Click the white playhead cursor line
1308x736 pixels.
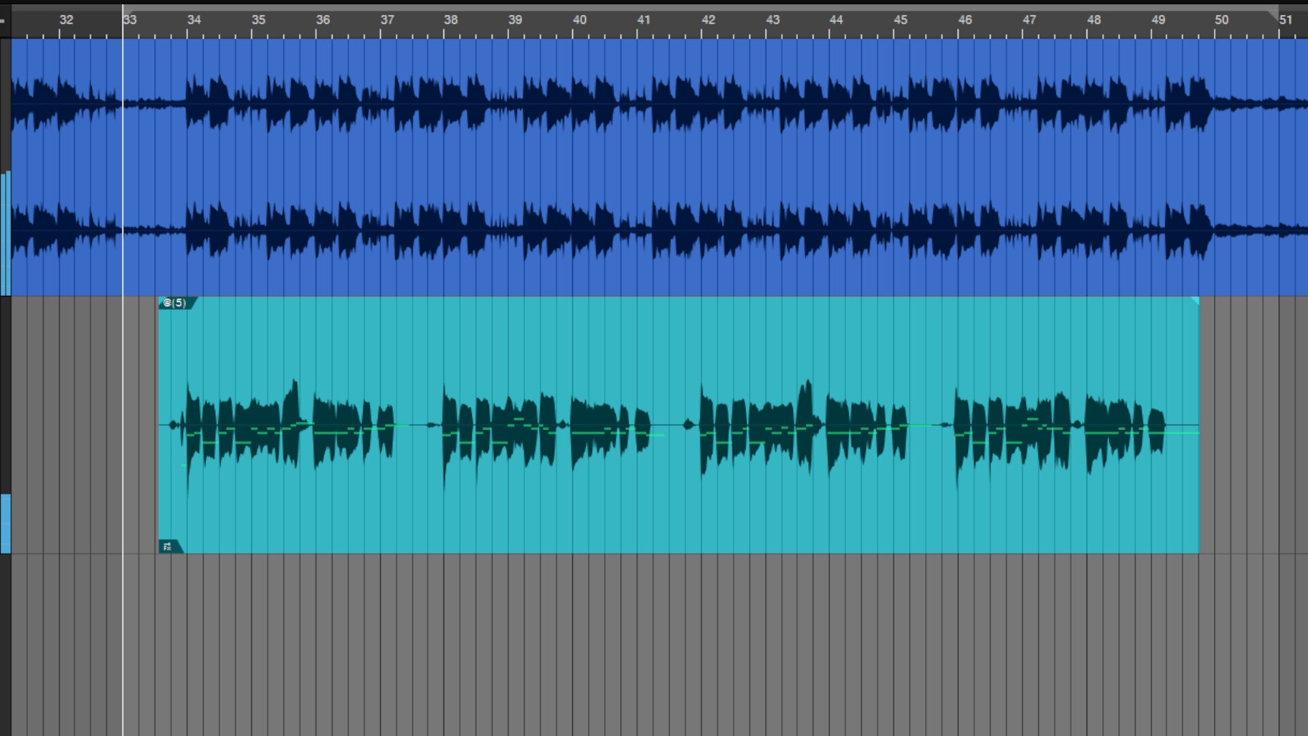pyautogui.click(x=123, y=409)
